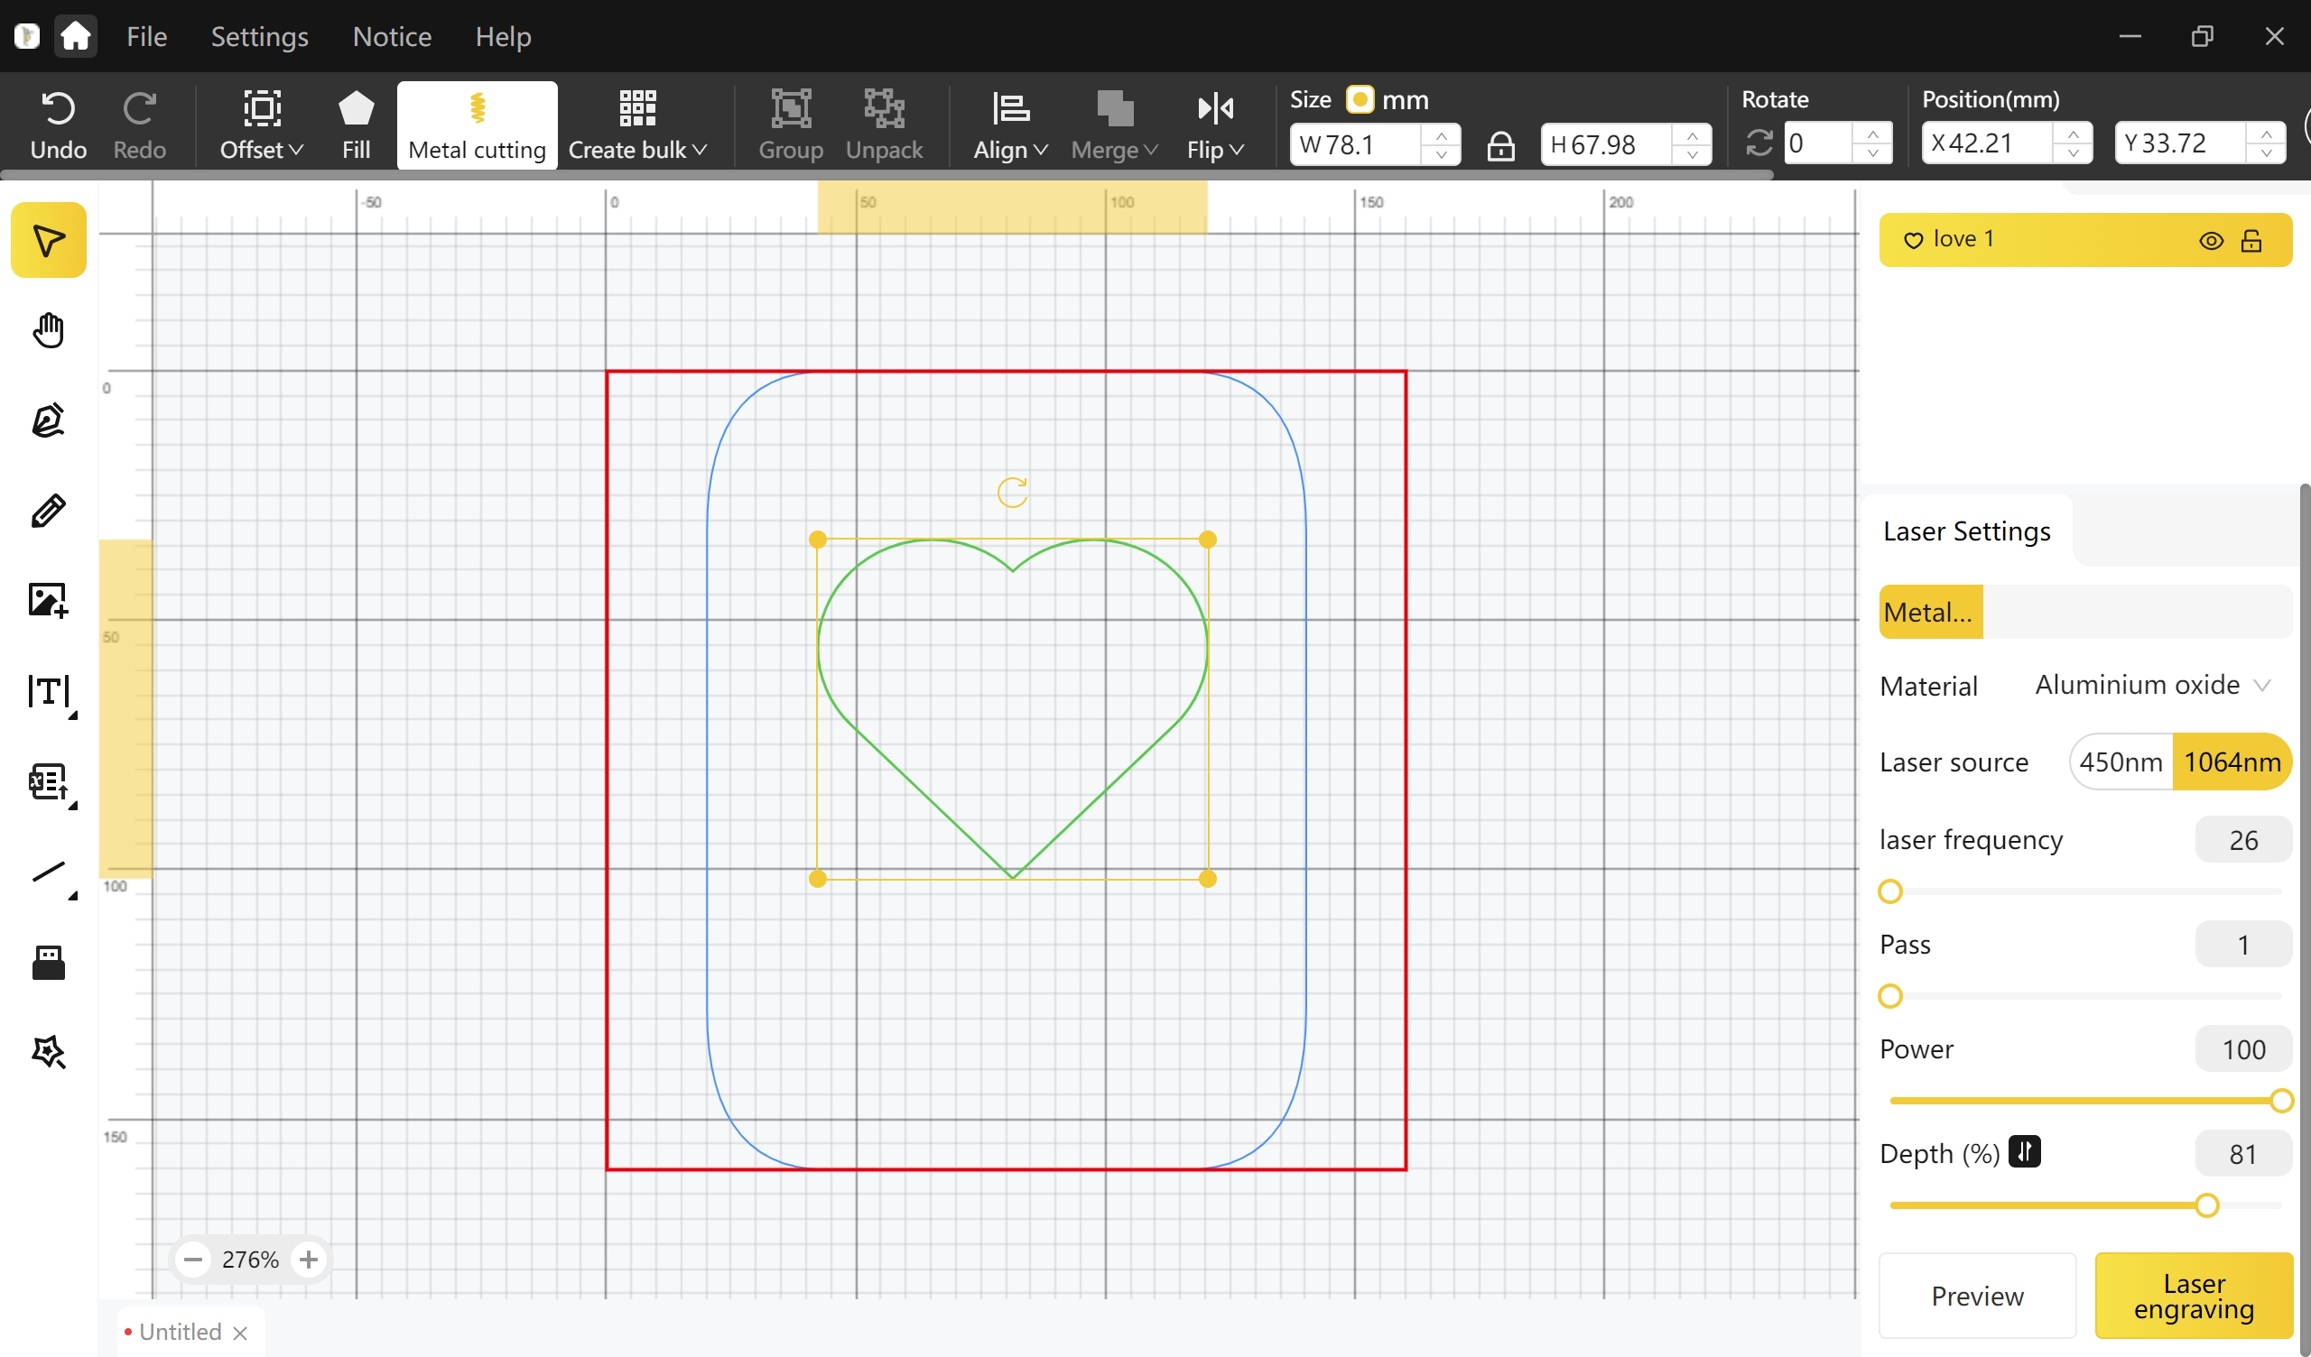This screenshot has width=2311, height=1357.
Task: Open the Help menu
Action: [x=504, y=37]
